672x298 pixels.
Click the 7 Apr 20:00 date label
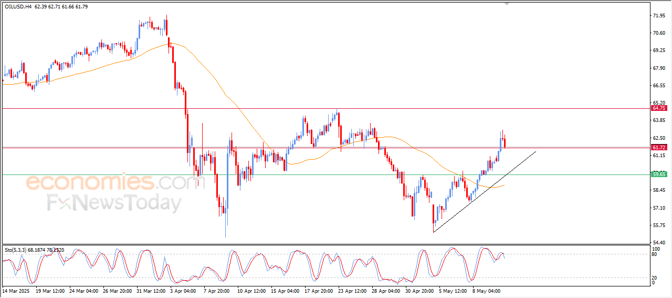click(216, 290)
